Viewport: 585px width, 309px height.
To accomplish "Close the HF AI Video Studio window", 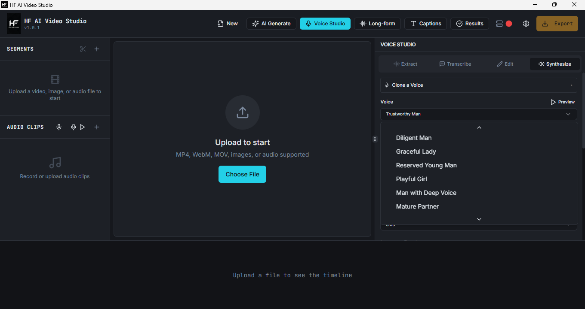I will pyautogui.click(x=575, y=5).
